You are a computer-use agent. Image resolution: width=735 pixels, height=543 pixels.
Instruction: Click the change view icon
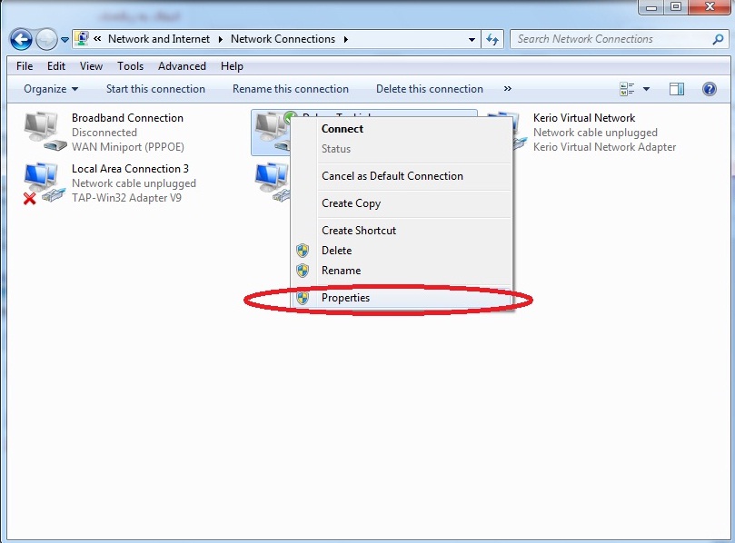627,89
